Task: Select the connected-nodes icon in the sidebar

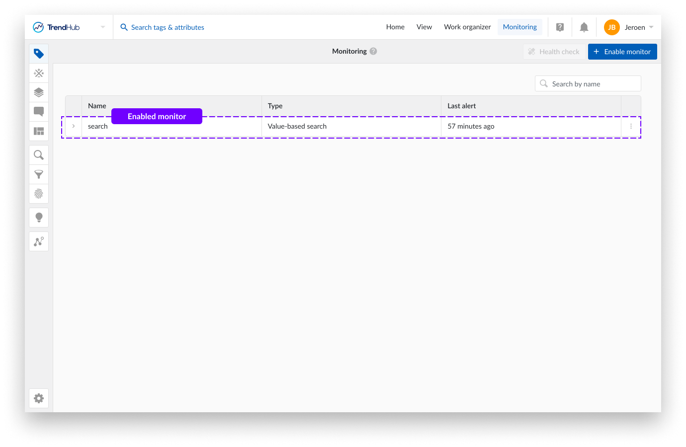Action: coord(39,241)
